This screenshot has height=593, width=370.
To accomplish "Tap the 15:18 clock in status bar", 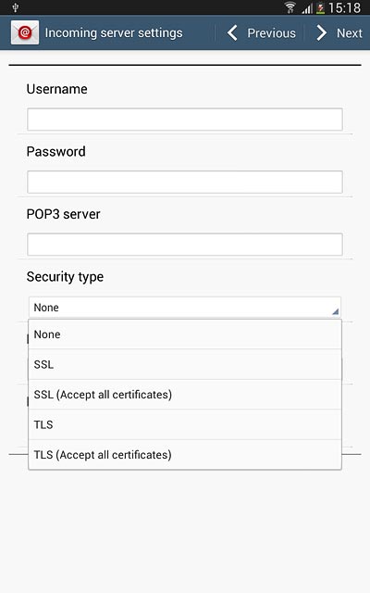I will [x=344, y=7].
